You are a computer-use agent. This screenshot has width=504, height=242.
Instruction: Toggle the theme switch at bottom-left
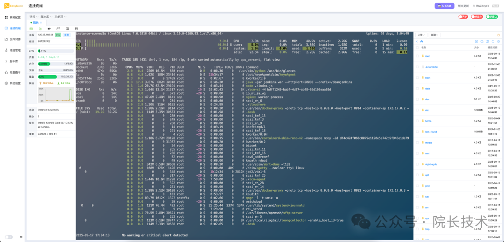coord(9,237)
